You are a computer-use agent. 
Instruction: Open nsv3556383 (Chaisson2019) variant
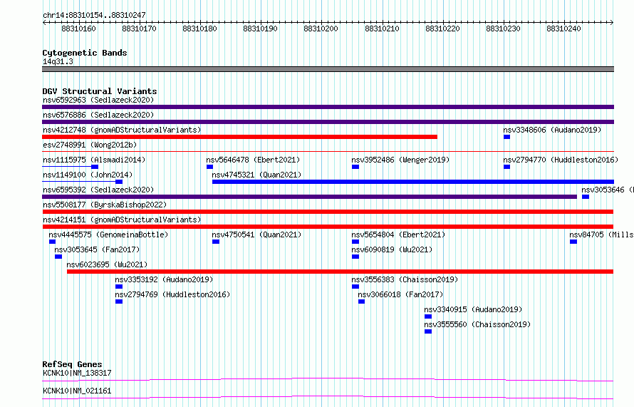(x=405, y=279)
